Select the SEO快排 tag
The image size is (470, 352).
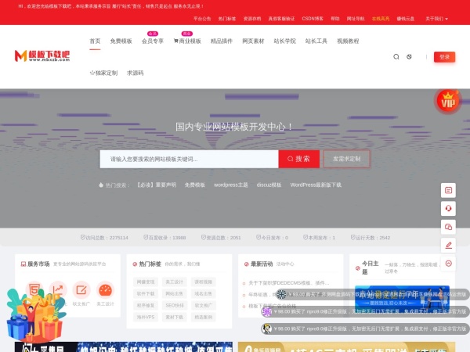[175, 305]
